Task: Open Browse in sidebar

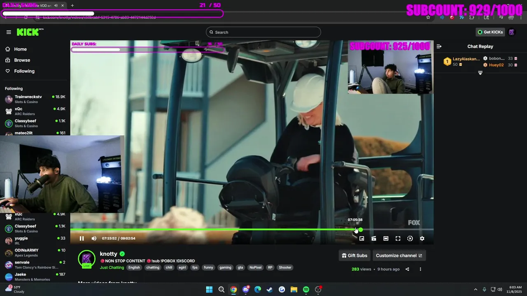Action: pyautogui.click(x=18, y=60)
